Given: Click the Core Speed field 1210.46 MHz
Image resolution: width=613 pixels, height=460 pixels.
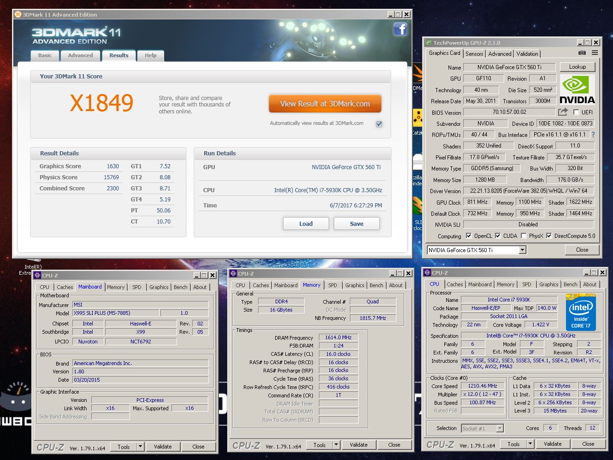Looking at the screenshot, I should (482, 386).
